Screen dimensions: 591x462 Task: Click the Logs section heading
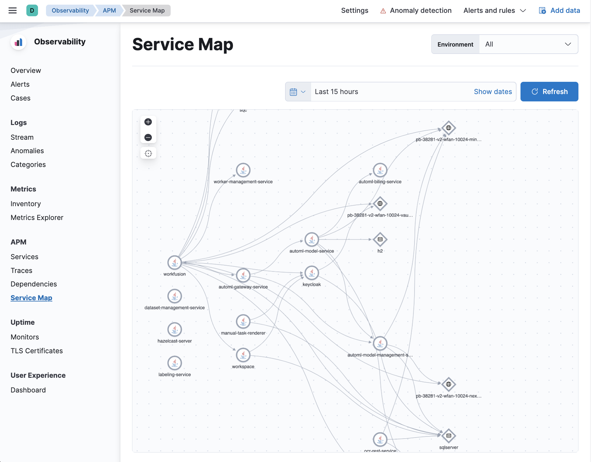click(19, 123)
